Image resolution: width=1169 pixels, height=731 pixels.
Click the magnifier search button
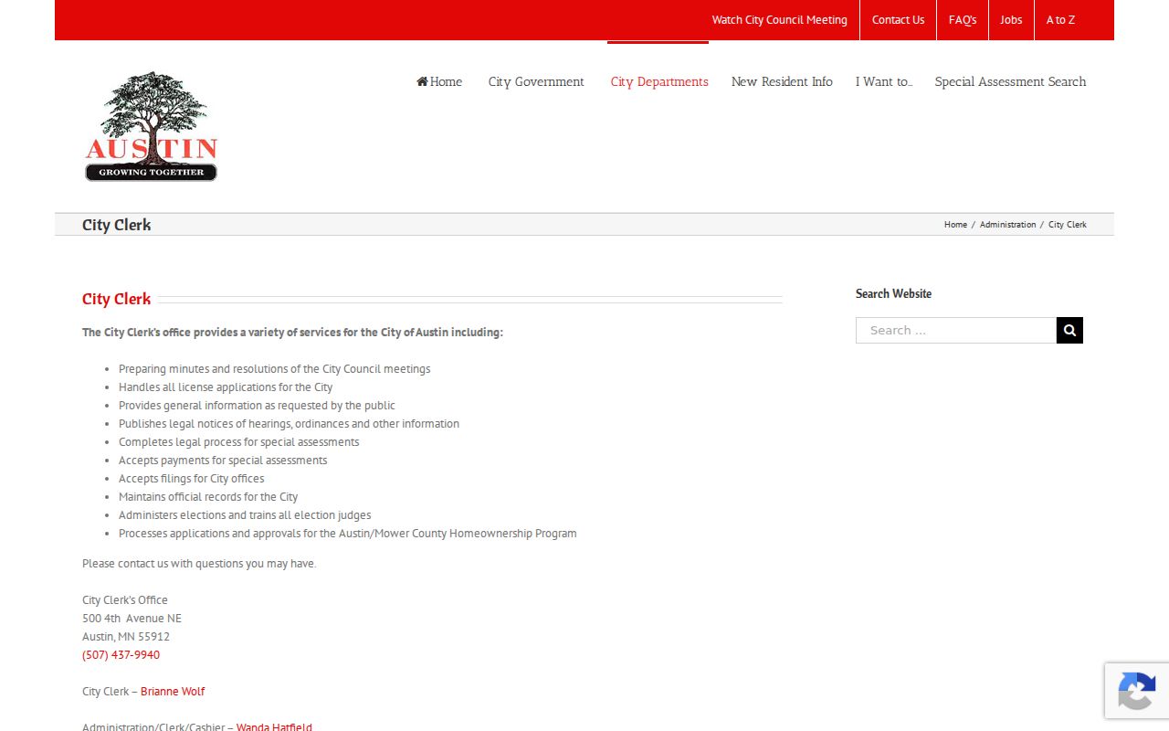click(x=1069, y=330)
